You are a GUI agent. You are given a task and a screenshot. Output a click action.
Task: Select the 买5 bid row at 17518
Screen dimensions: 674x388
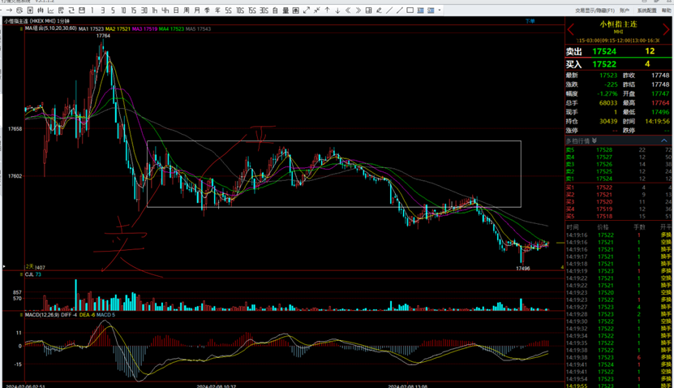pyautogui.click(x=619, y=217)
